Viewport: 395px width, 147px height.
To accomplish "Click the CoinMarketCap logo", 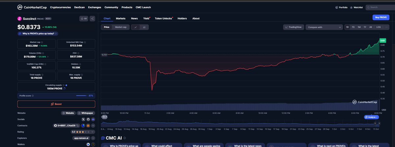I will pyautogui.click(x=32, y=7).
